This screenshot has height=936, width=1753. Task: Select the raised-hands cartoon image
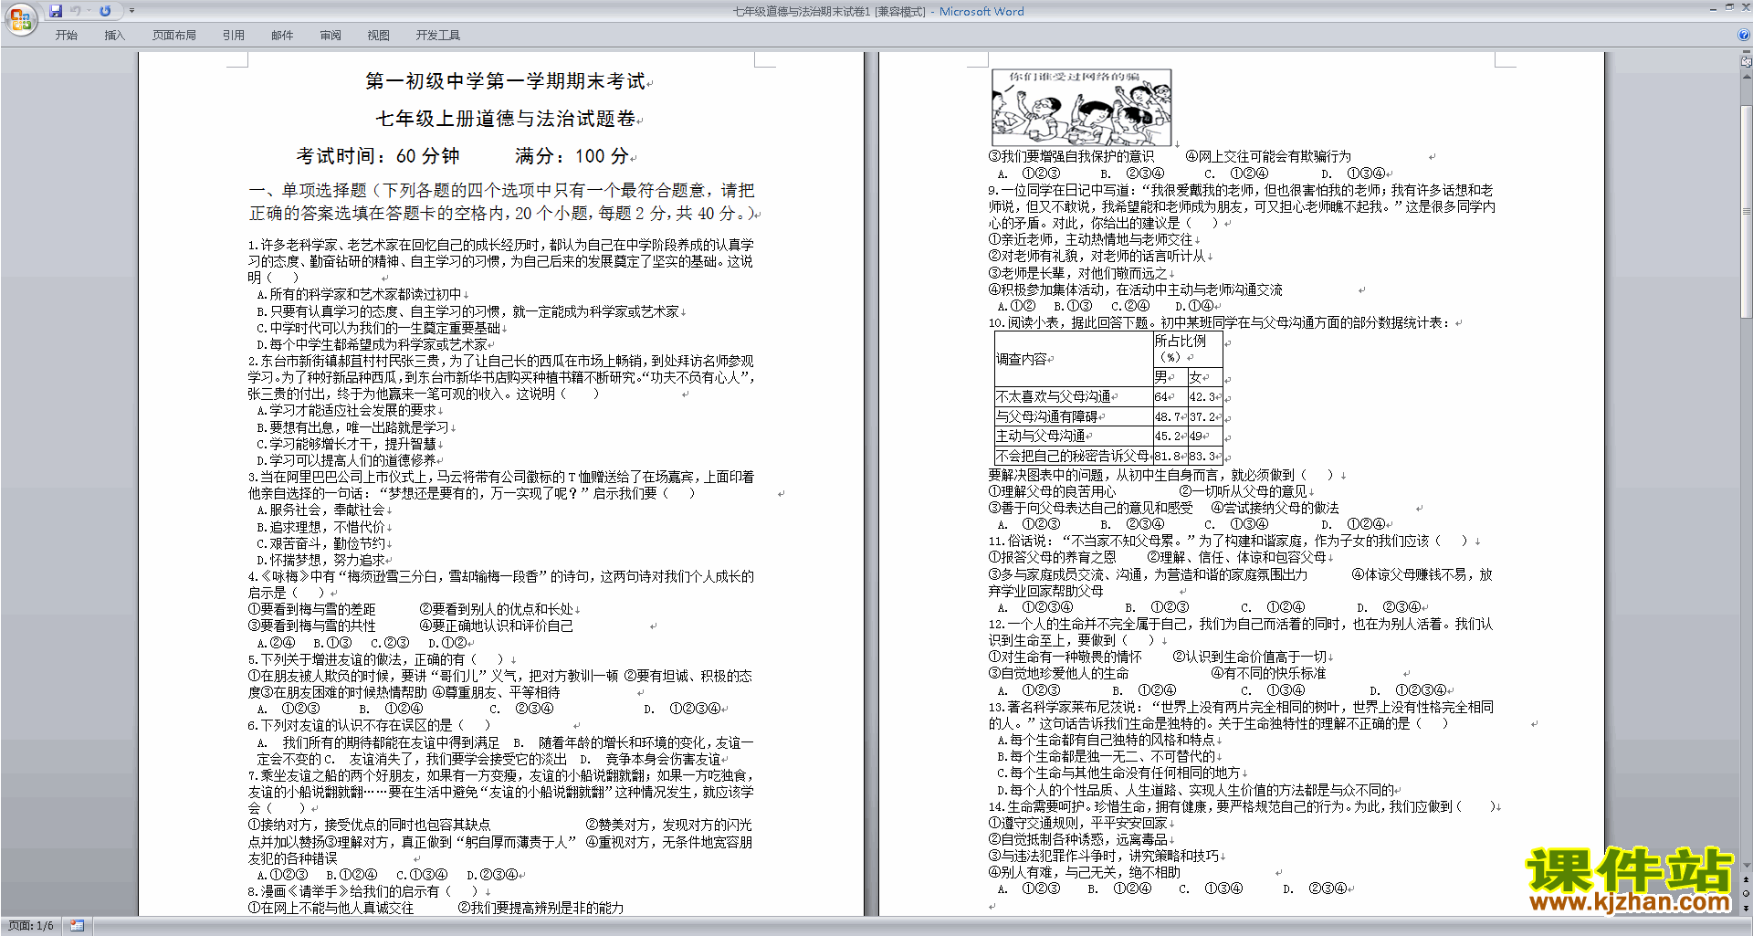click(1081, 108)
